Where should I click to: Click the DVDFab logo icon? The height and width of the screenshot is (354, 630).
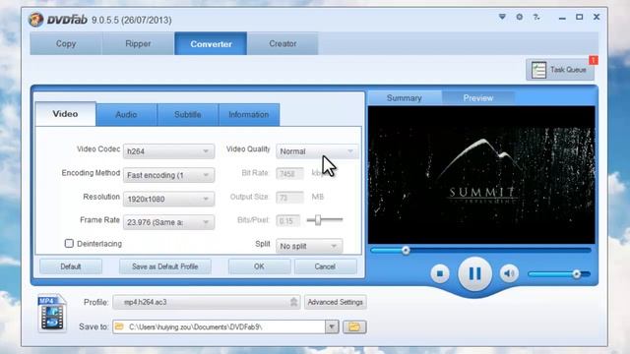(x=35, y=20)
